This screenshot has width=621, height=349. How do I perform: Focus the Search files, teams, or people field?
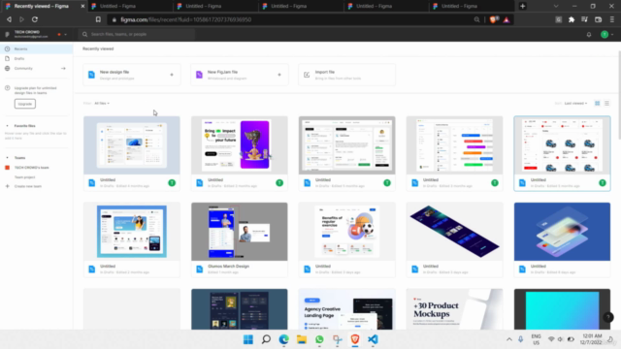[x=137, y=35]
